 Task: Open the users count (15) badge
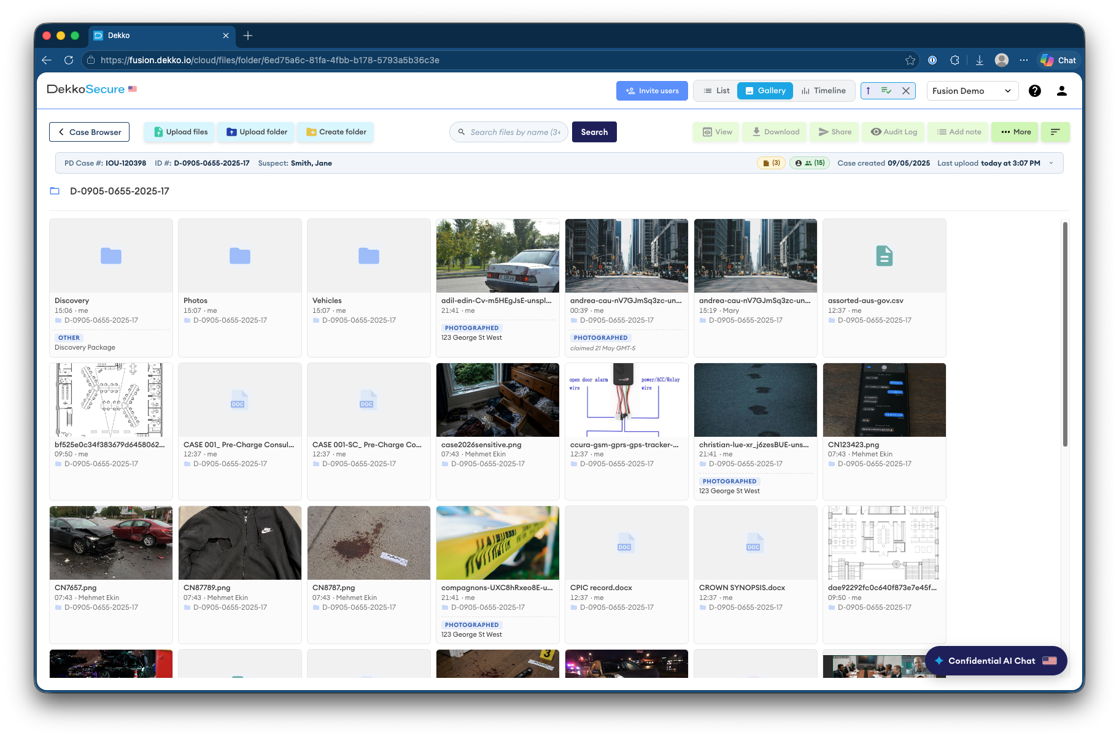[x=810, y=163]
